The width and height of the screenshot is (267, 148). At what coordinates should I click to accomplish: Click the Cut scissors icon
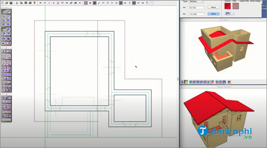(17, 3)
